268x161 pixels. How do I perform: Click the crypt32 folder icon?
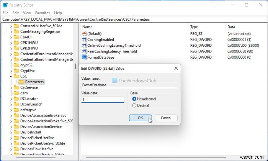coord(16,65)
